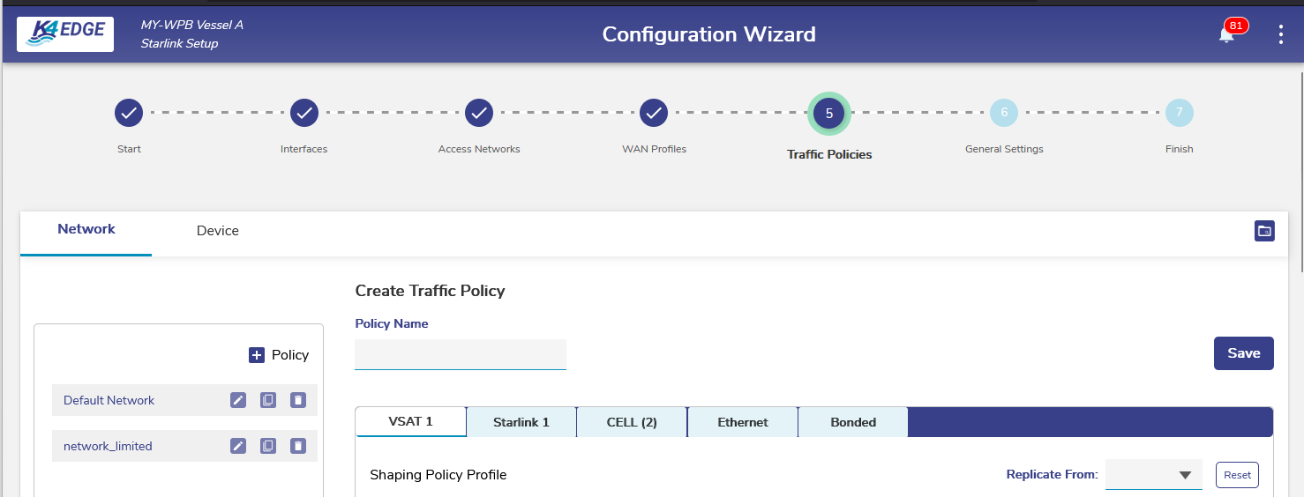Delete the network_limited policy
The height and width of the screenshot is (497, 1304).
(298, 446)
